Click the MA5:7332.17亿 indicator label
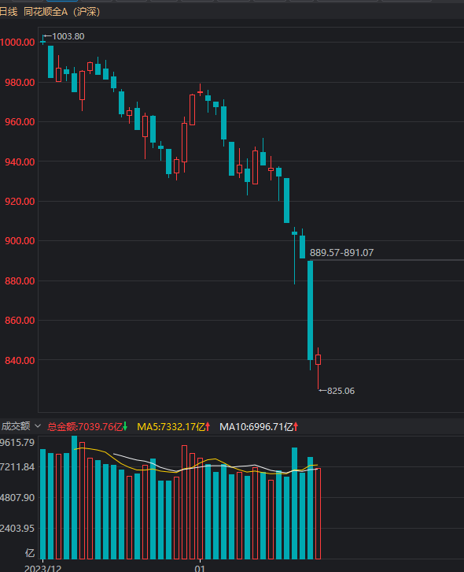464x572 pixels. click(x=171, y=426)
